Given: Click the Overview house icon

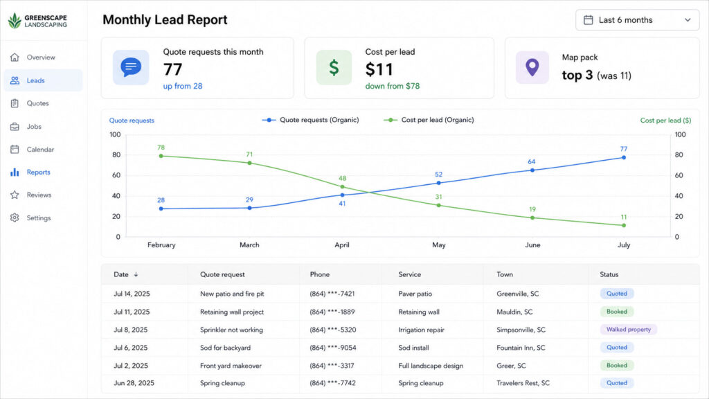Looking at the screenshot, I should coord(15,57).
